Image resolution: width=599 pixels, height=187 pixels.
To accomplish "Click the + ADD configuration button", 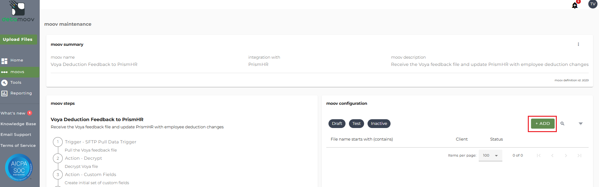I will point(543,124).
